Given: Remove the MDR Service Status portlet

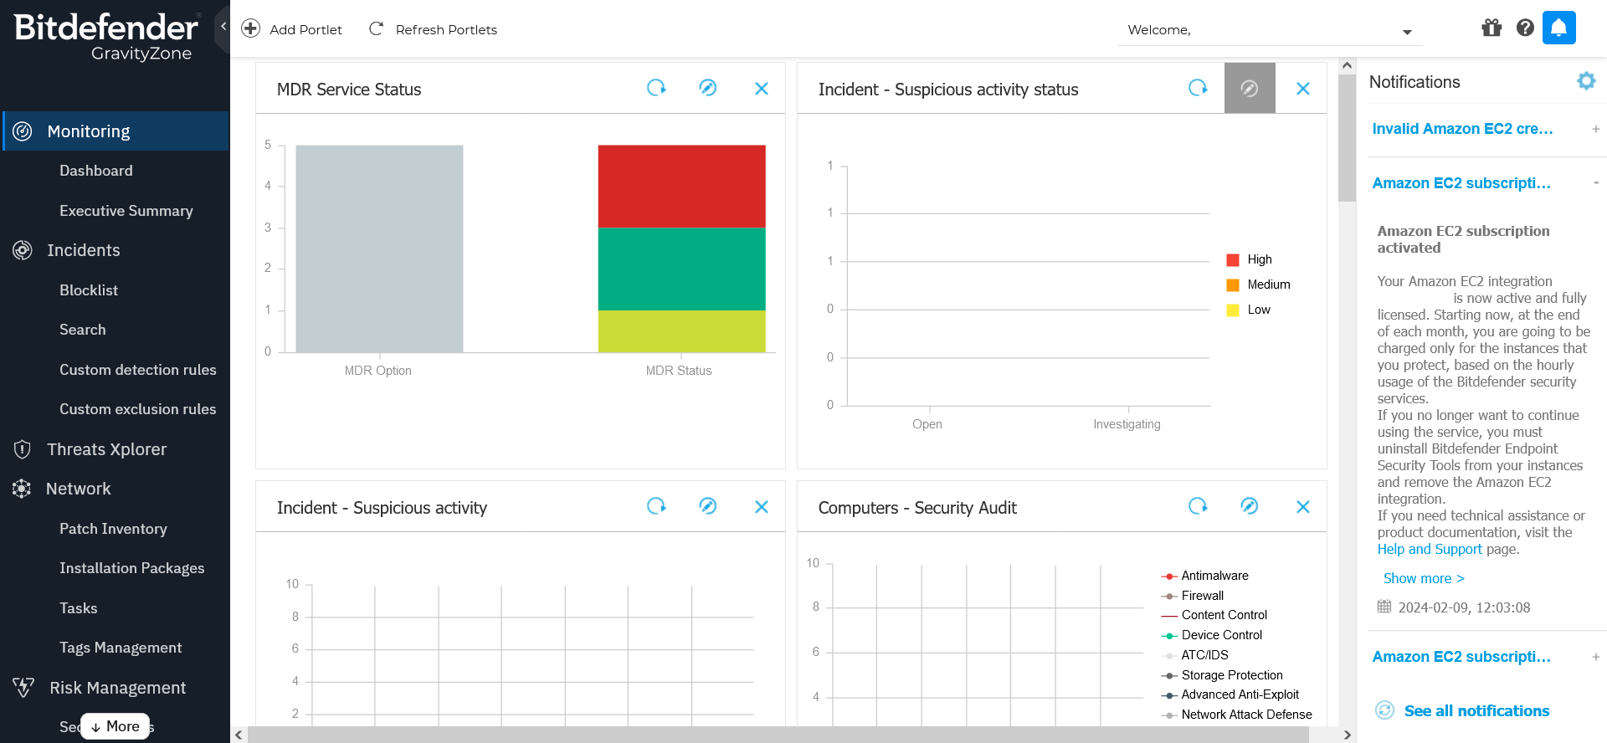Looking at the screenshot, I should 761,88.
